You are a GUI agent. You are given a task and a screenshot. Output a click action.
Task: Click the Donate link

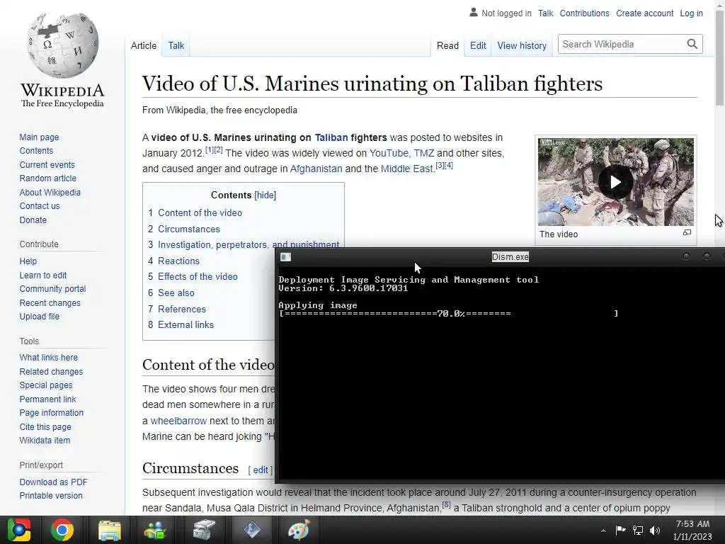click(x=33, y=220)
